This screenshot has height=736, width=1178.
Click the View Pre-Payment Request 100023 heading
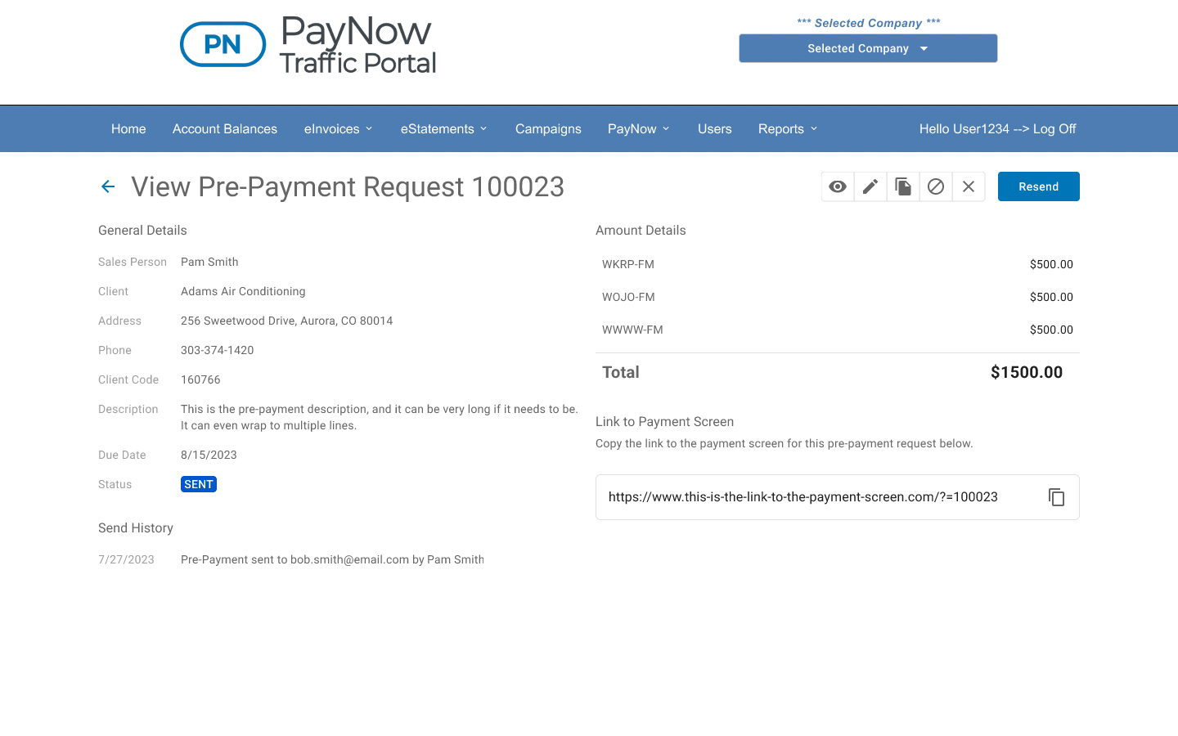pos(348,186)
